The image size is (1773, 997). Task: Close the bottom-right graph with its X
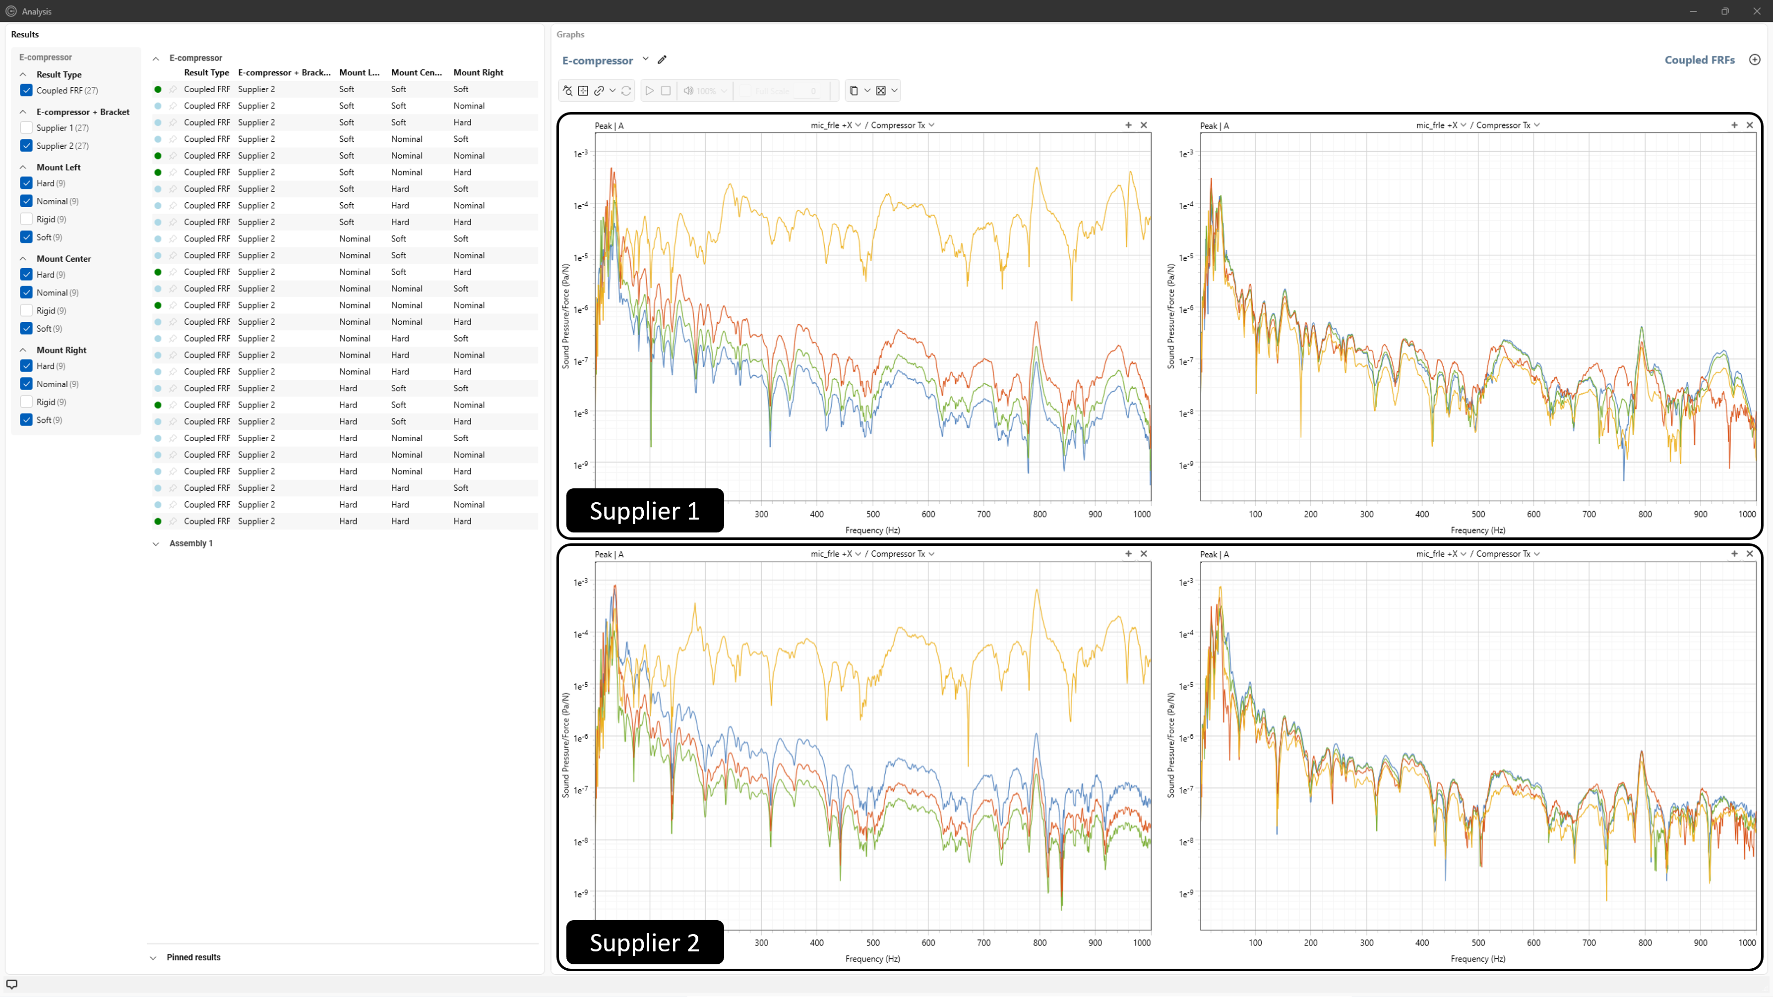(x=1750, y=553)
